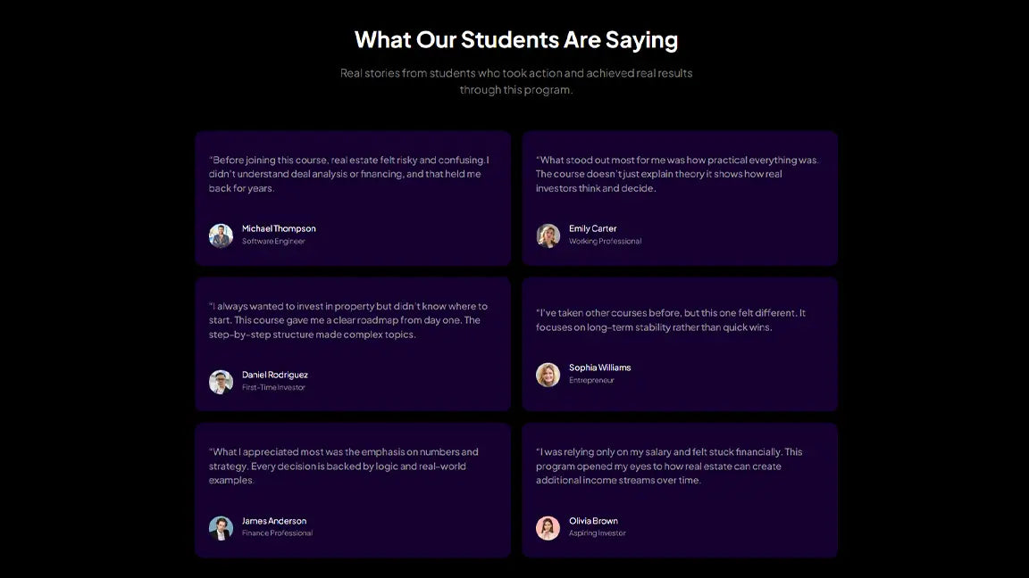1029x578 pixels.
Task: Click the 'What Our Students Are Saying' heading
Action: coord(515,40)
